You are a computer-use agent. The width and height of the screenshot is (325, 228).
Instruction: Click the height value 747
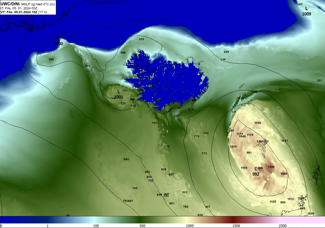pyautogui.click(x=164, y=135)
